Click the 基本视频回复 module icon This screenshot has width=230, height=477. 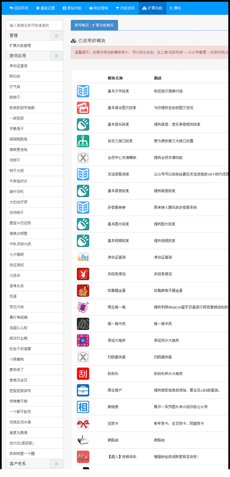83,241
